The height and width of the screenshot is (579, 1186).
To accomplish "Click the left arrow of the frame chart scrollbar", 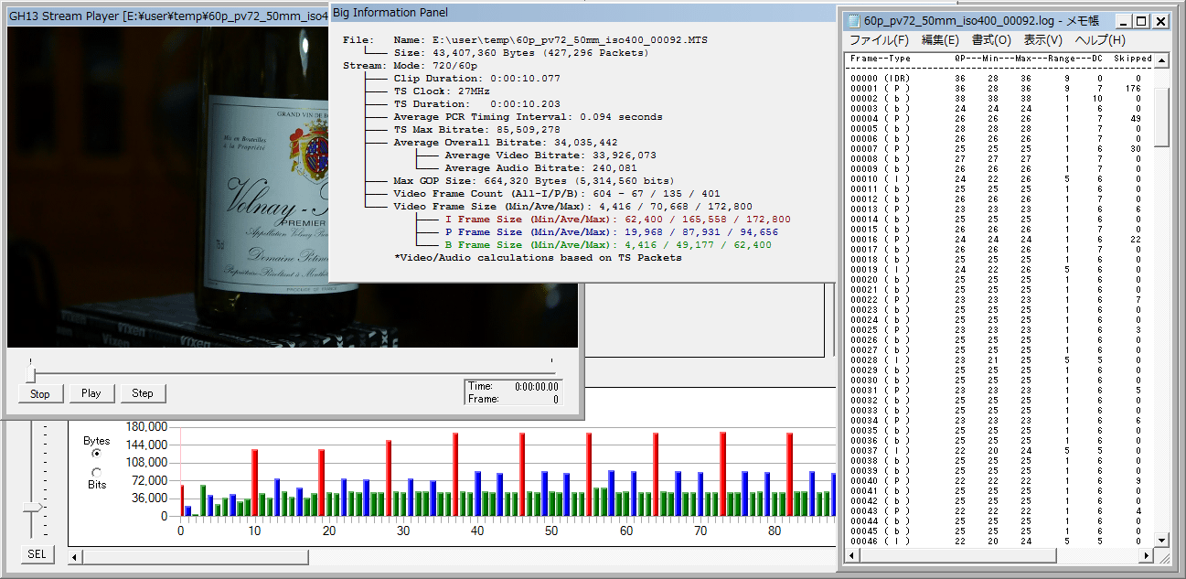I will click(x=76, y=556).
